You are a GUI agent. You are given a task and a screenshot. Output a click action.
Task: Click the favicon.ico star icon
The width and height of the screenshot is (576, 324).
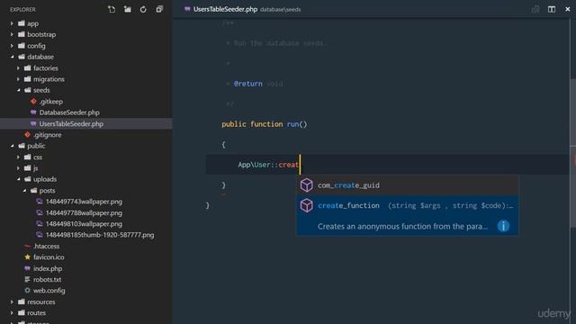pos(27,257)
